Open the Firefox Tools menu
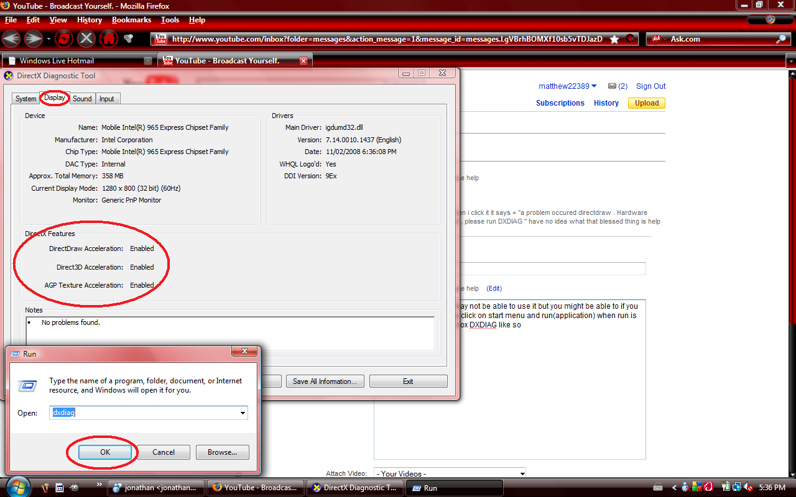This screenshot has height=497, width=796. point(170,20)
